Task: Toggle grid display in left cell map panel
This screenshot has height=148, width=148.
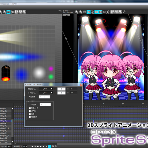Action: [x=8, y=12]
